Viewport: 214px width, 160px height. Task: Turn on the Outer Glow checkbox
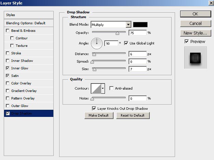8,106
